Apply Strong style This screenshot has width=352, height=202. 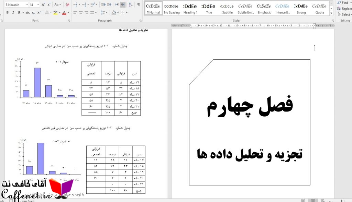301,9
